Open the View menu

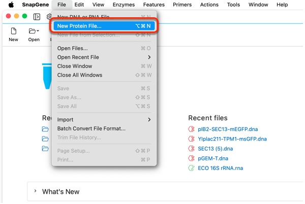point(98,5)
